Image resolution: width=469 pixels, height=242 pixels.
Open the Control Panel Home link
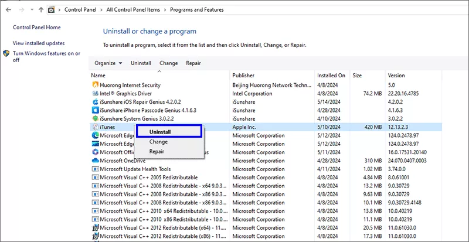tap(36, 27)
